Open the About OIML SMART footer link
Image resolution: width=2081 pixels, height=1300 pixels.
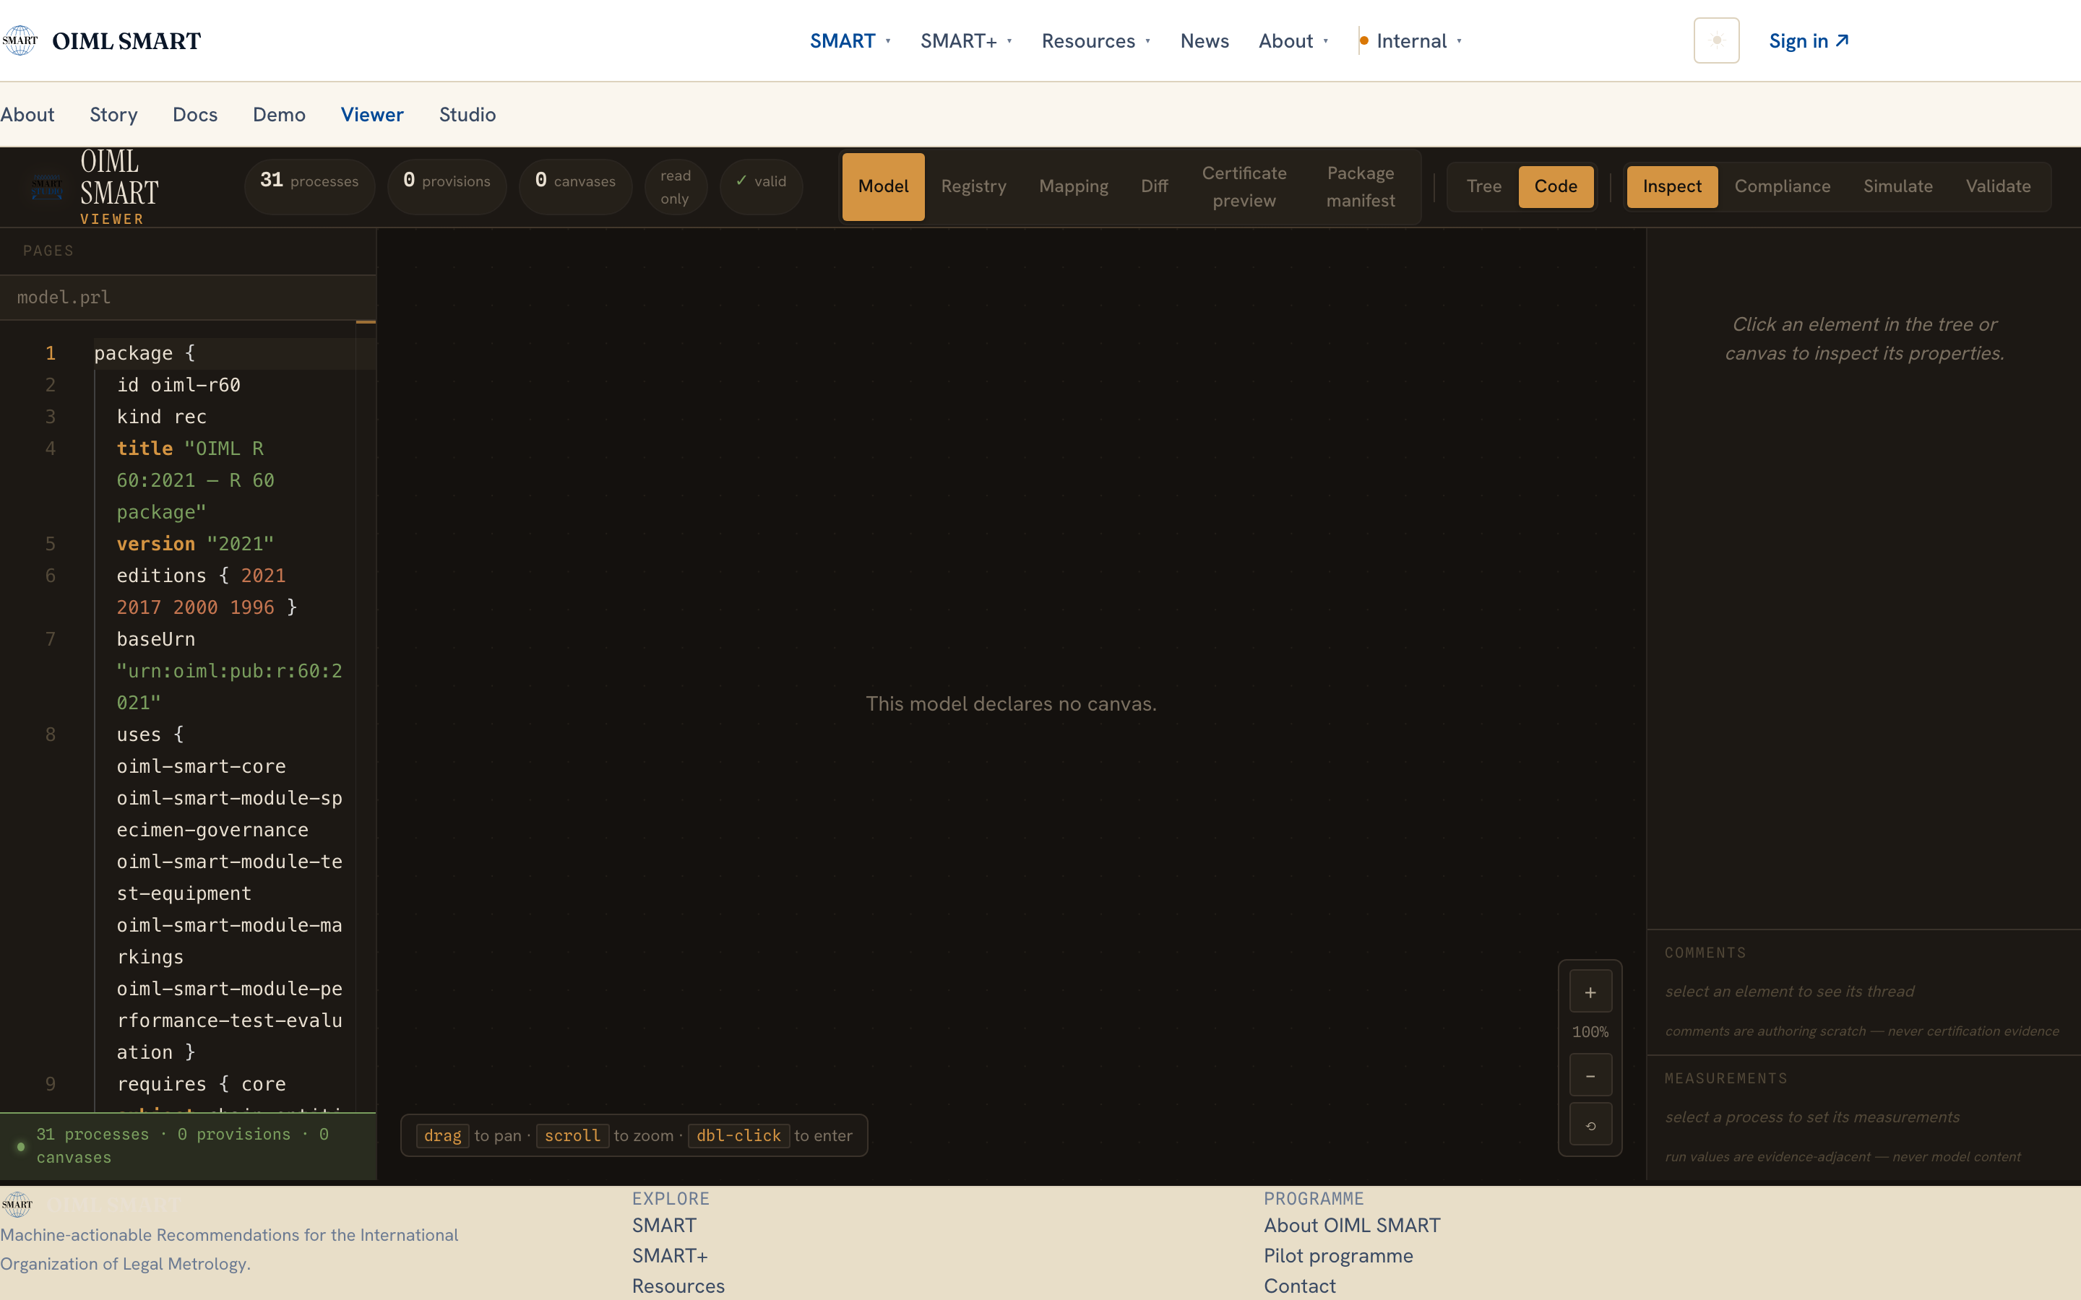[1352, 1225]
